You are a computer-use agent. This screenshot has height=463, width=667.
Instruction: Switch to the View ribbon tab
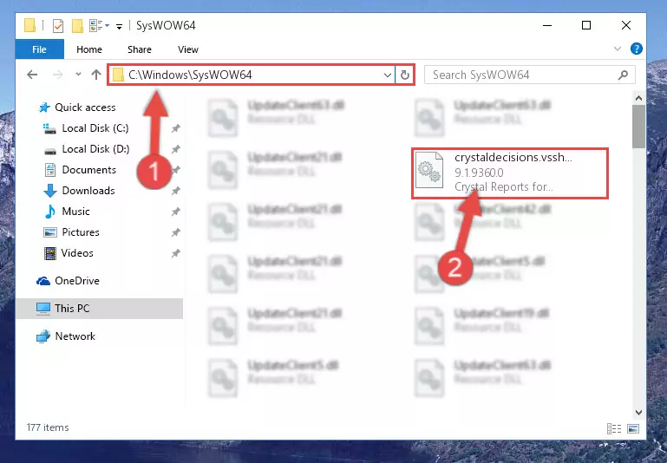pyautogui.click(x=188, y=49)
